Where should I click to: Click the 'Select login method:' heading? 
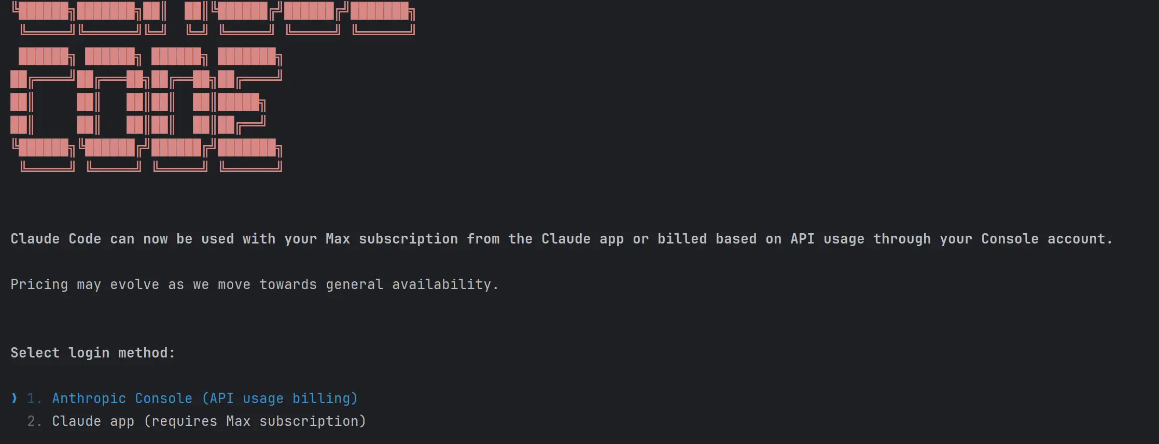pyautogui.click(x=93, y=353)
